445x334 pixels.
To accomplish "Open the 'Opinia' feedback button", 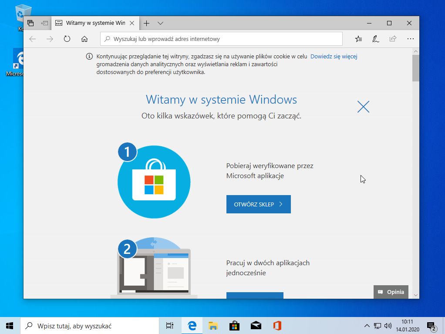I will tap(391, 292).
